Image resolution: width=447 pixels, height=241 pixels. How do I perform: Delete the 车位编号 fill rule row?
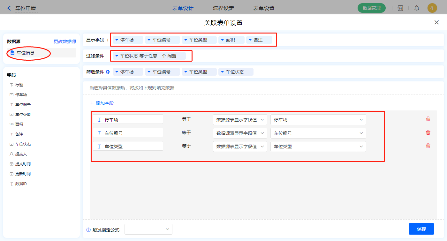(x=428, y=132)
